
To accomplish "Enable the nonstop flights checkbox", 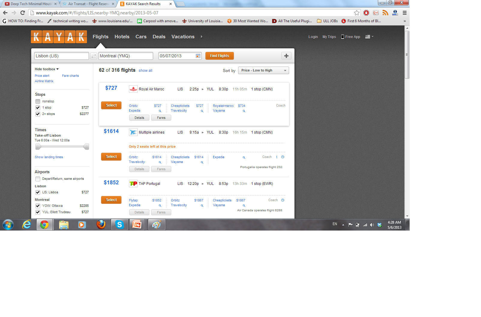I will pyautogui.click(x=38, y=101).
